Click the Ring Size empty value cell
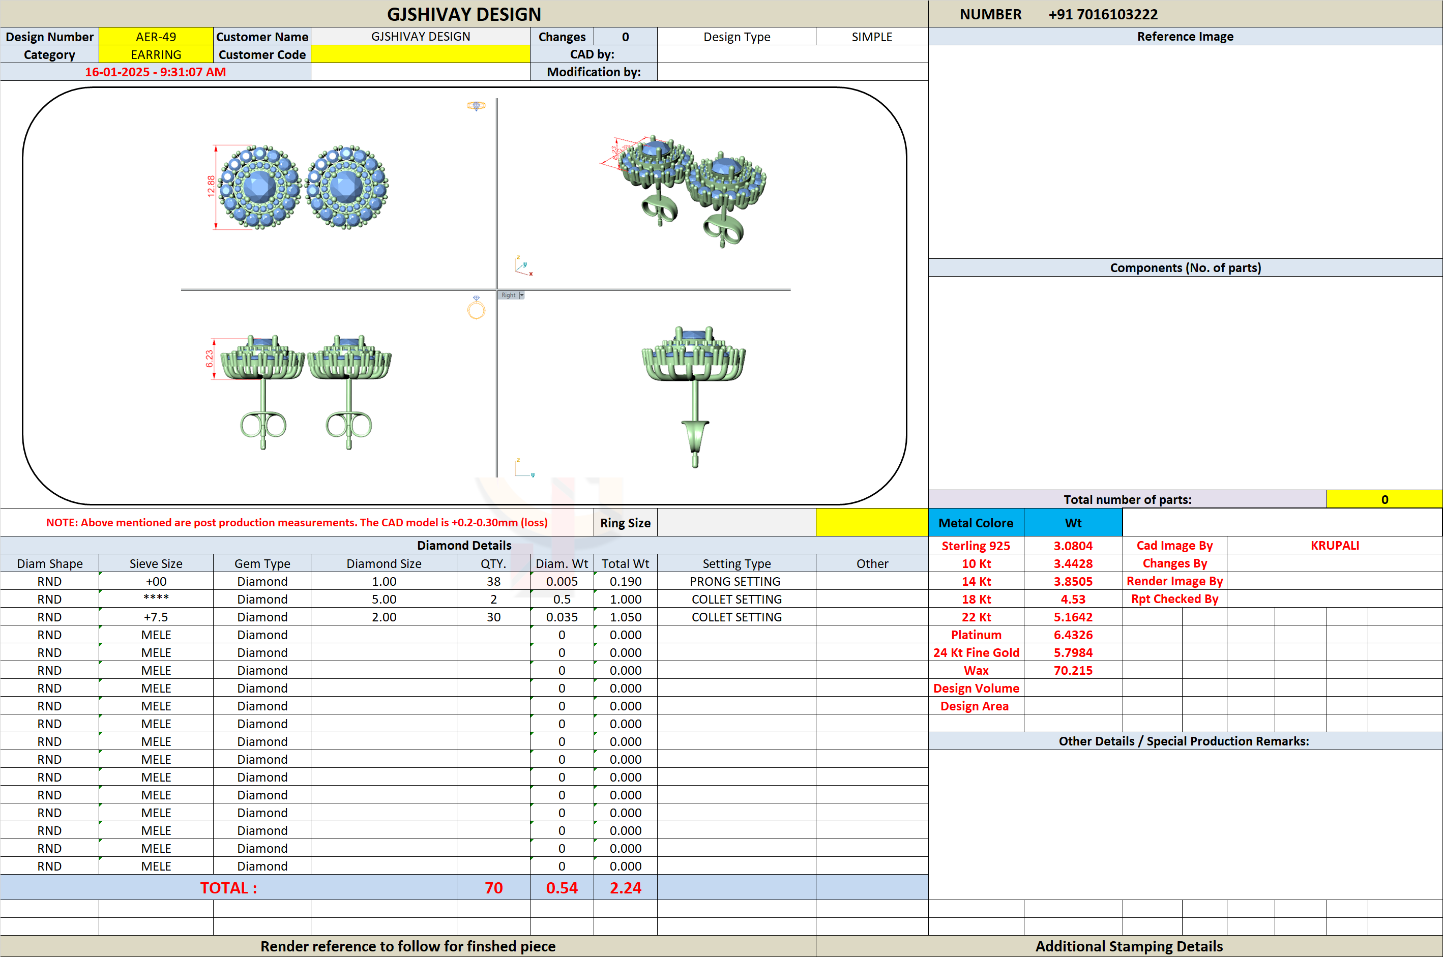1443x957 pixels. click(x=736, y=523)
